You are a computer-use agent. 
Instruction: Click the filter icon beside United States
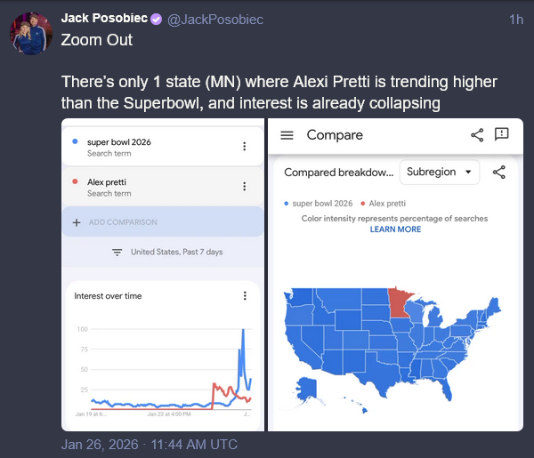pos(117,253)
